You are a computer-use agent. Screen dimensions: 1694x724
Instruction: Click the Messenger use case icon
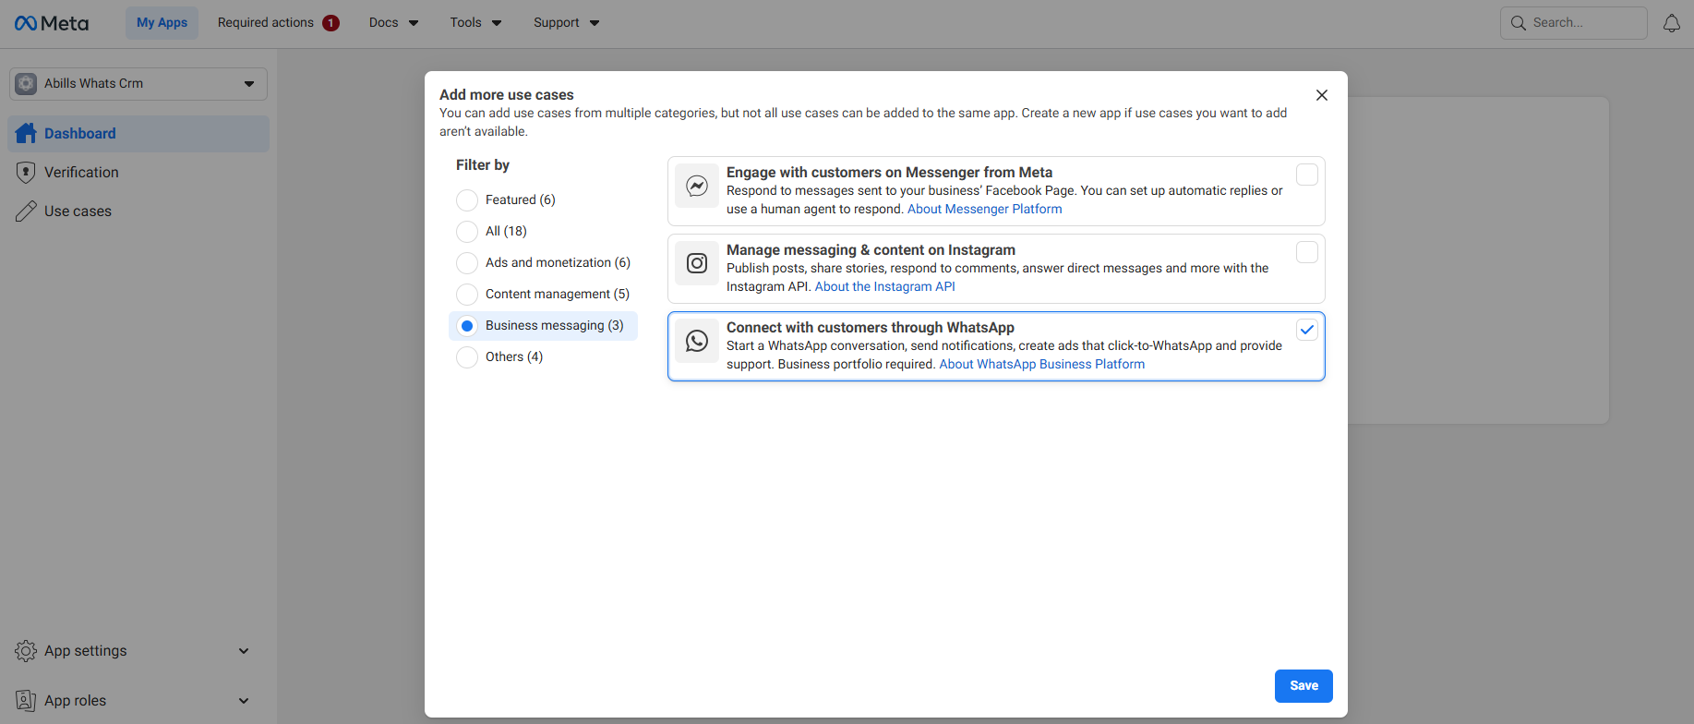[x=697, y=187]
